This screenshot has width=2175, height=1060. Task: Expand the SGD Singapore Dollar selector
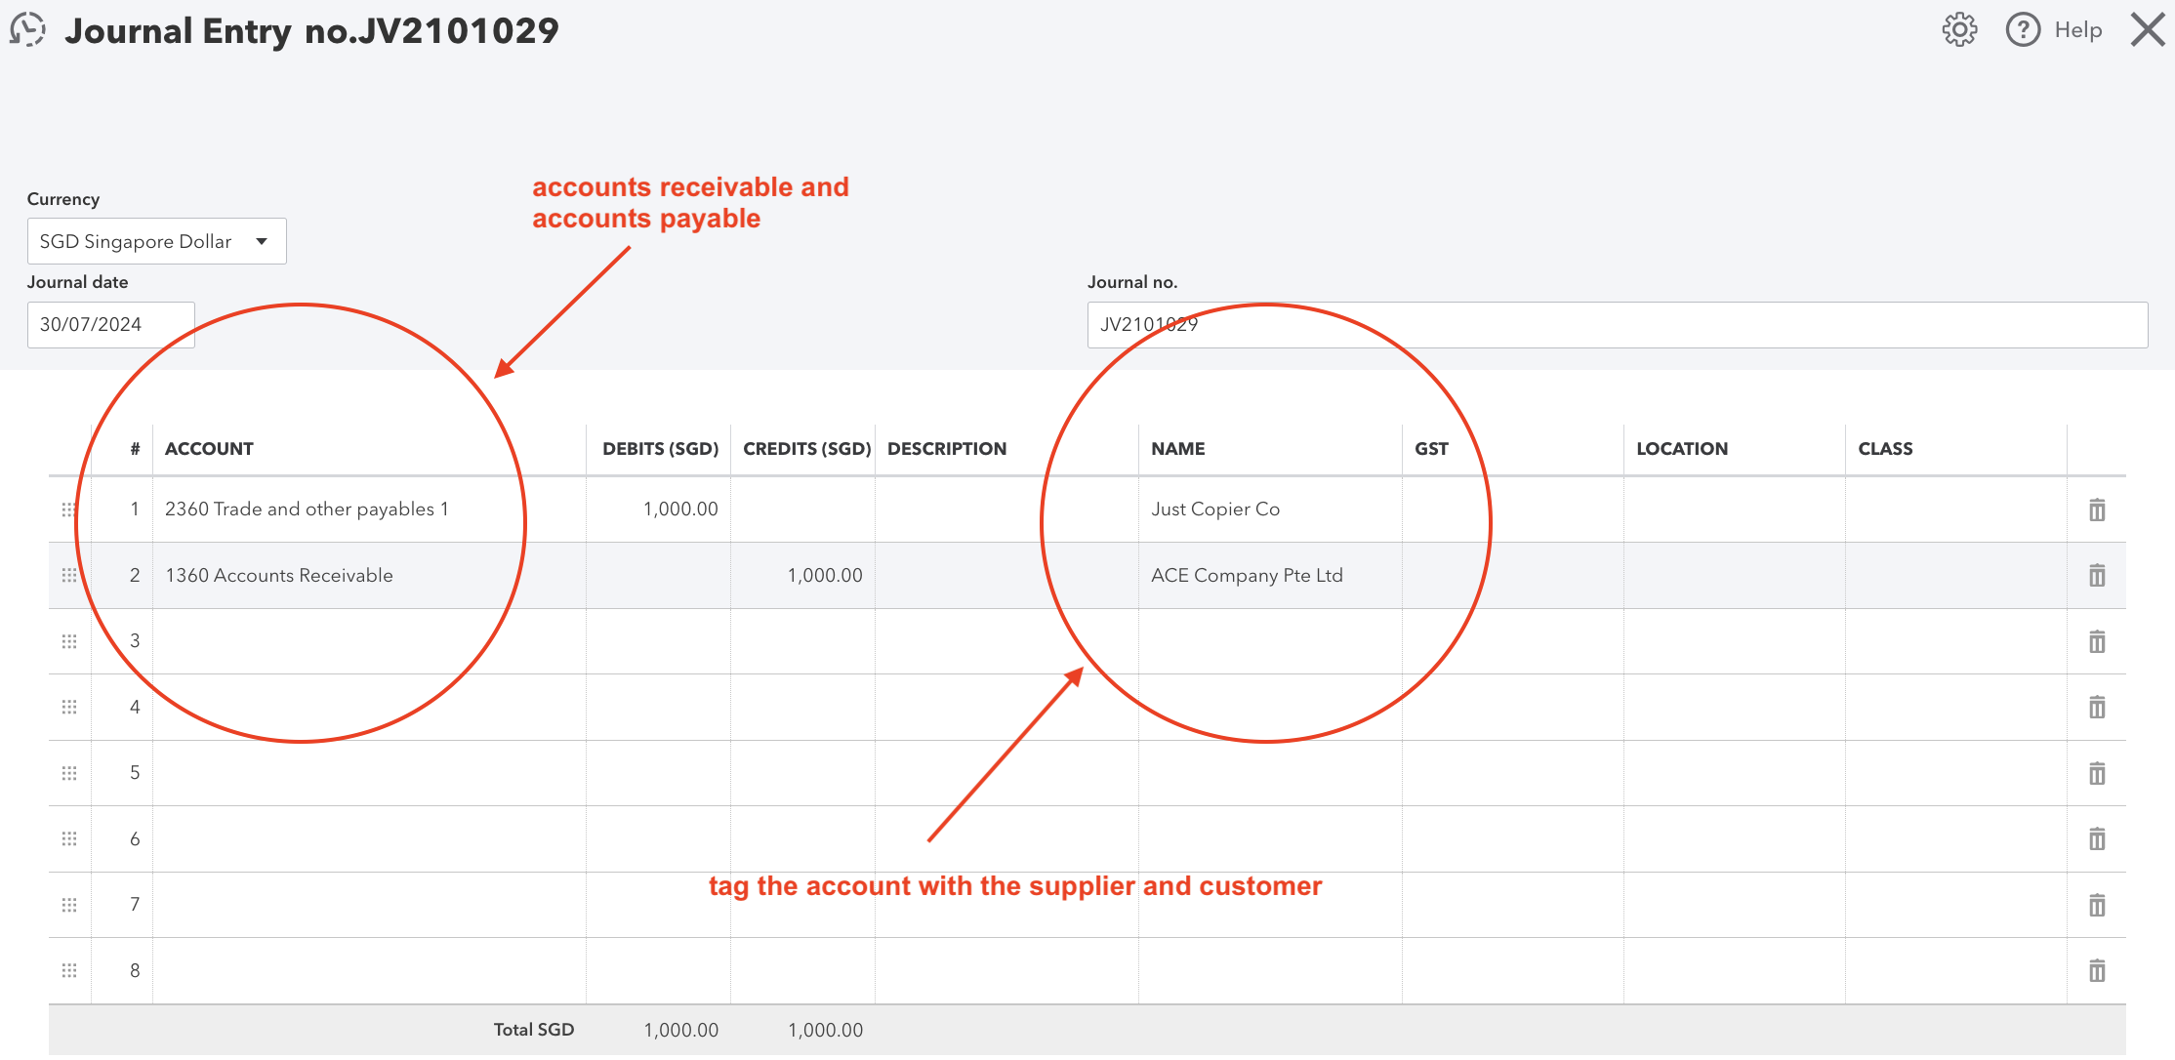pos(156,240)
